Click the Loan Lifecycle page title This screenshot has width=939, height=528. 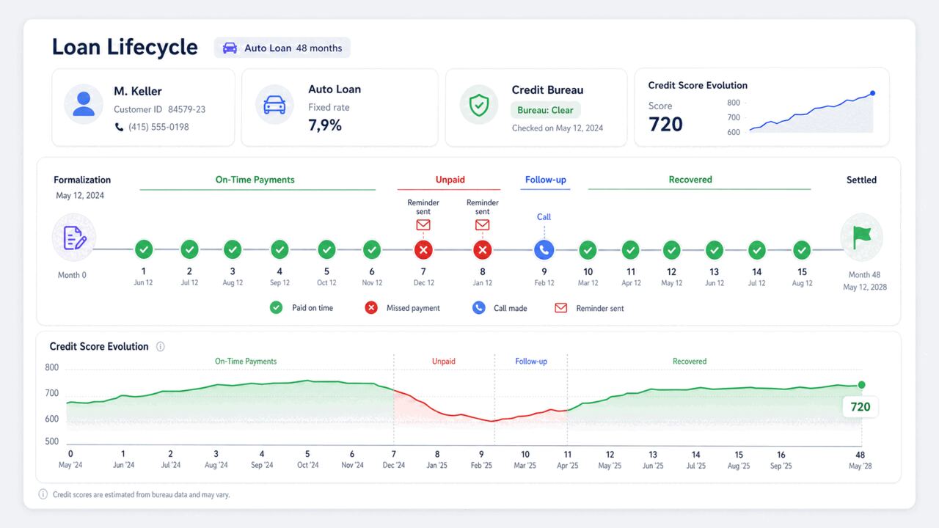point(125,48)
